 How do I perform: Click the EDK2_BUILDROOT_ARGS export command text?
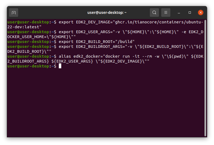click(131, 47)
